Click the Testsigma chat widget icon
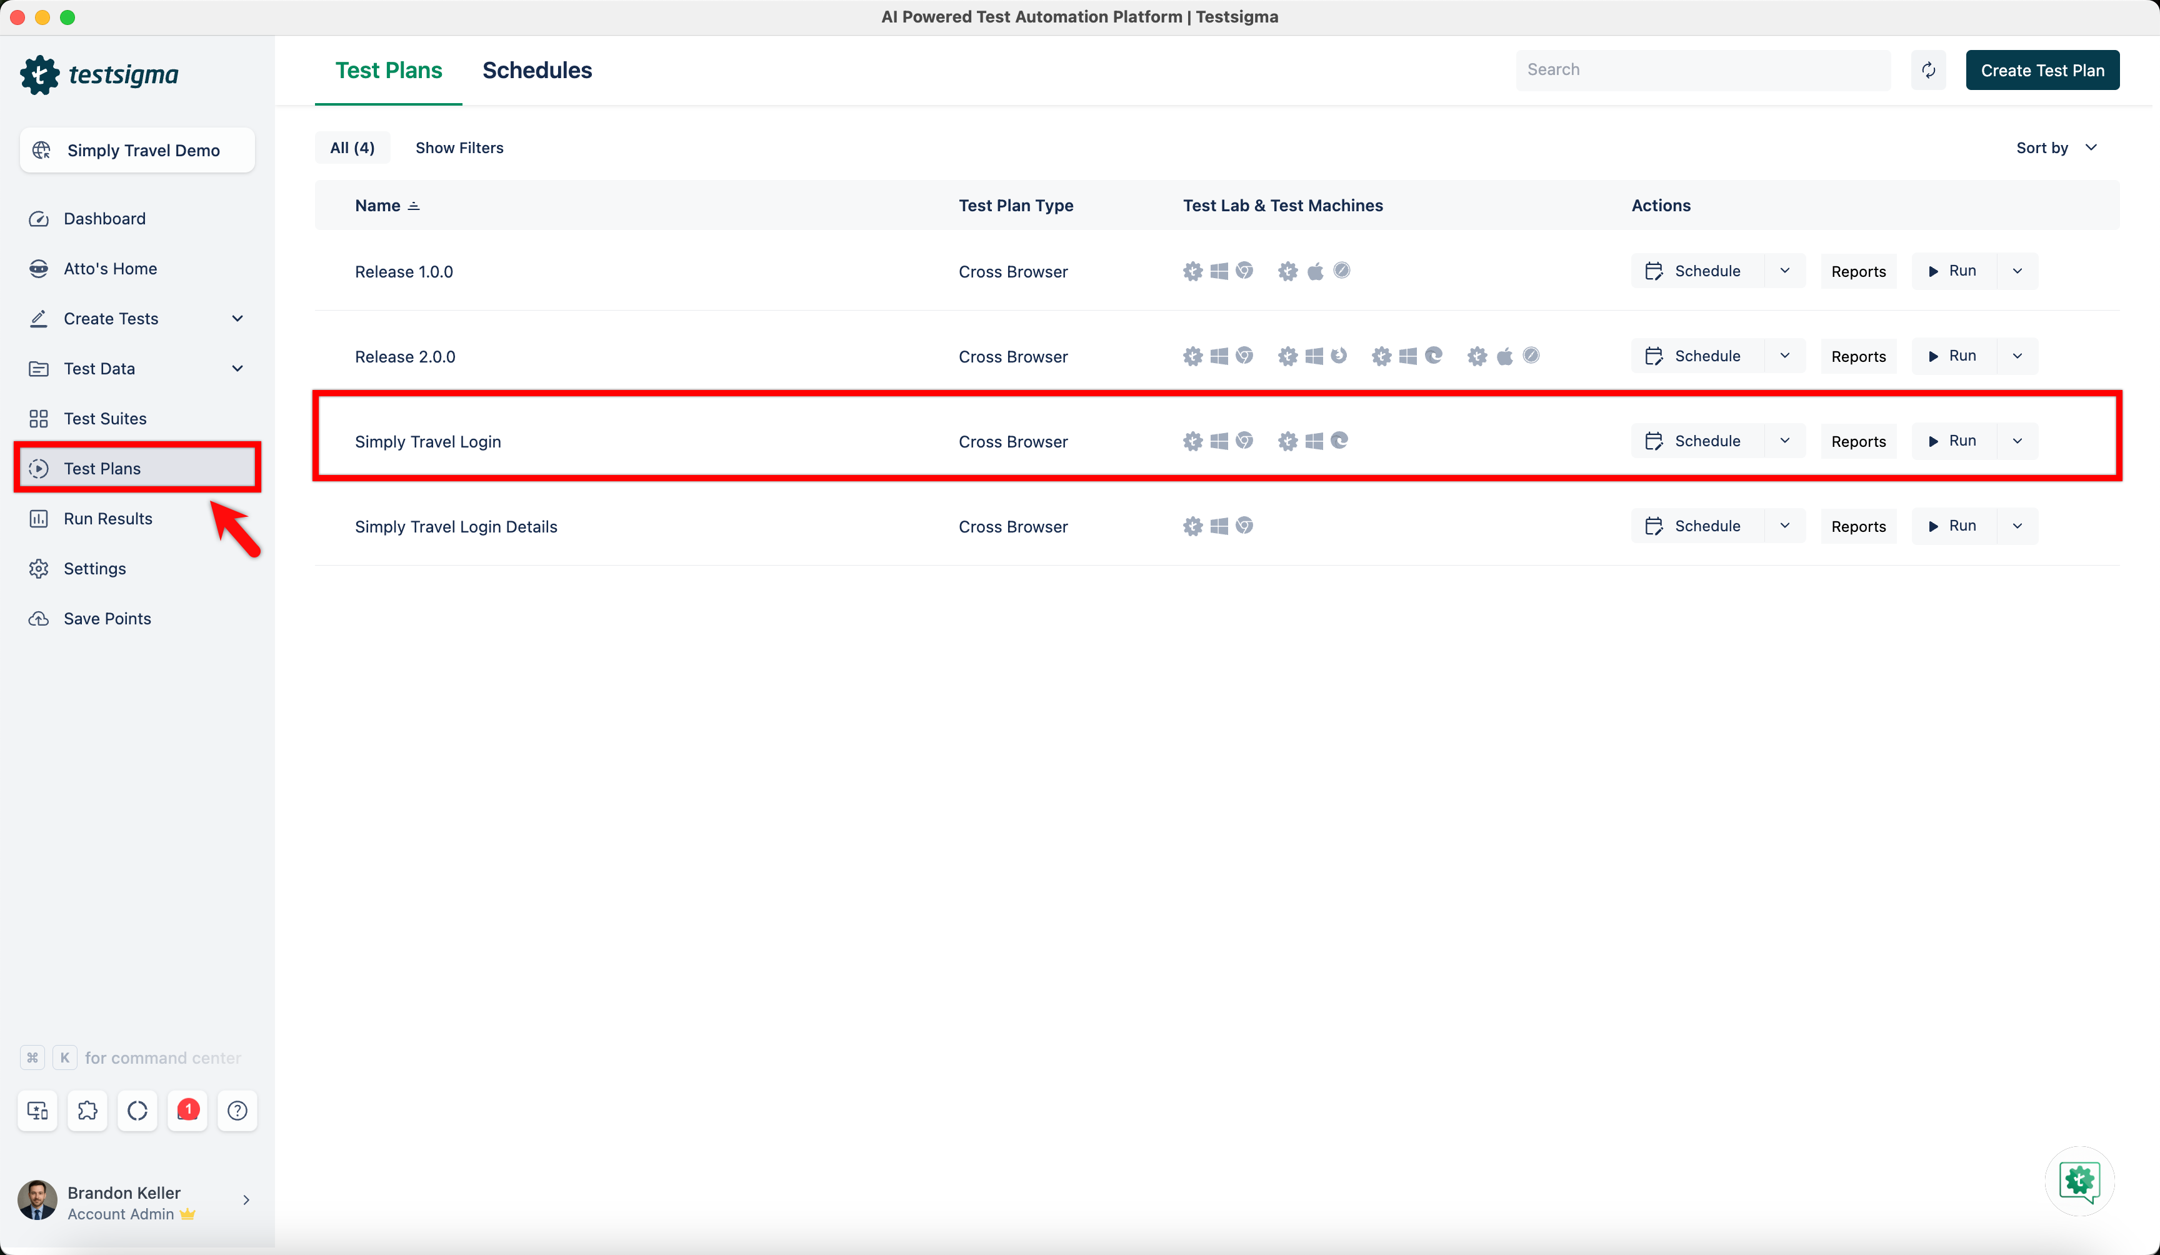2160x1255 pixels. pyautogui.click(x=2079, y=1181)
